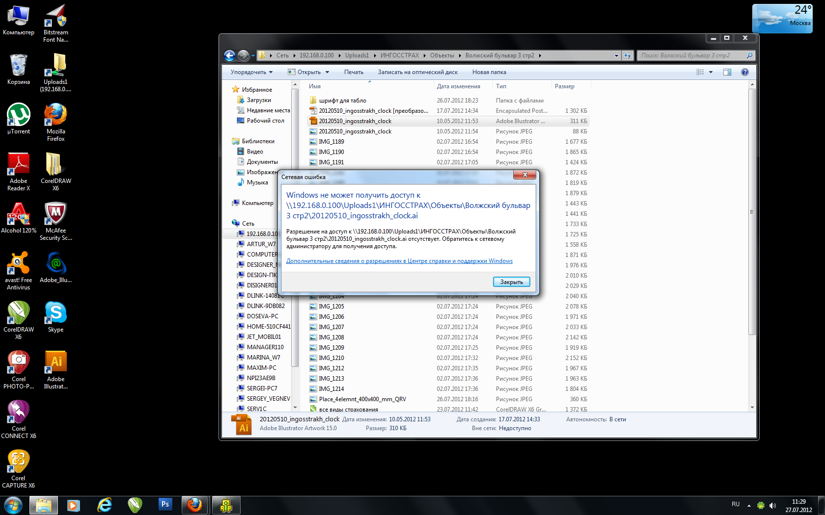Close the Сетевая ошибка dialog with X
Screen dimensions: 825x515
tap(525, 175)
